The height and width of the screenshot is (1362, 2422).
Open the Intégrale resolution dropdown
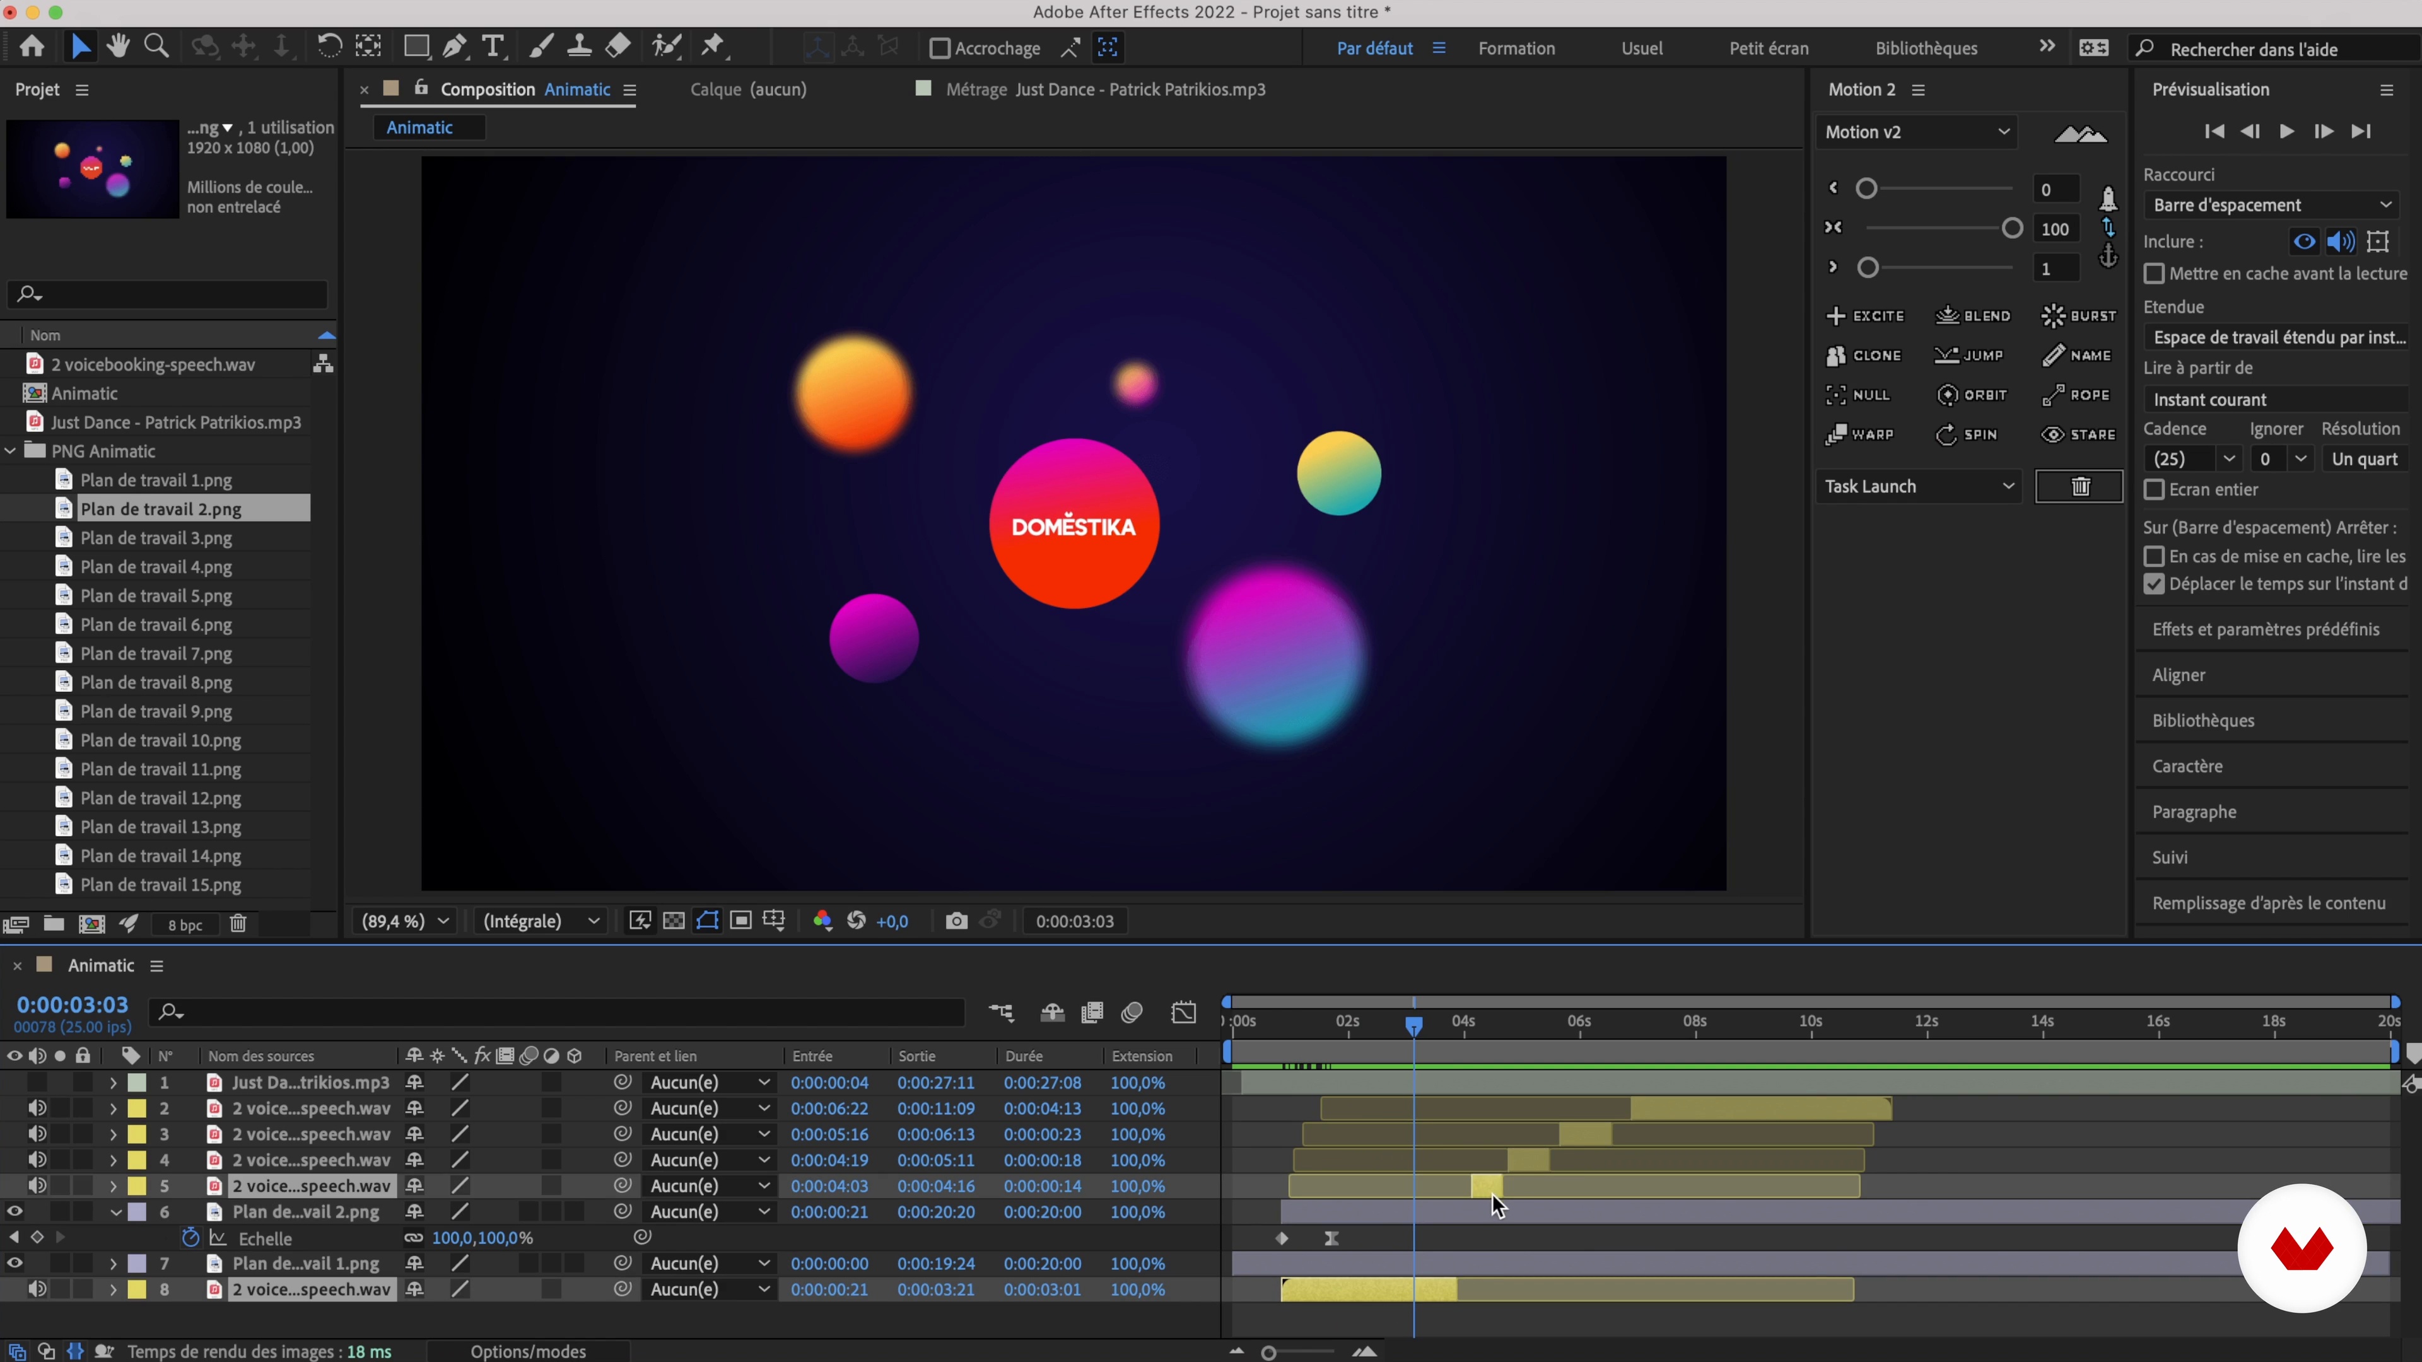[x=541, y=921]
